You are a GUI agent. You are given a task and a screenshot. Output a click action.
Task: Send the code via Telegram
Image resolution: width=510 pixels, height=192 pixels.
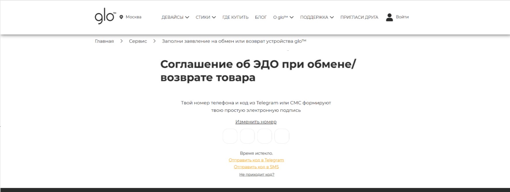click(256, 160)
